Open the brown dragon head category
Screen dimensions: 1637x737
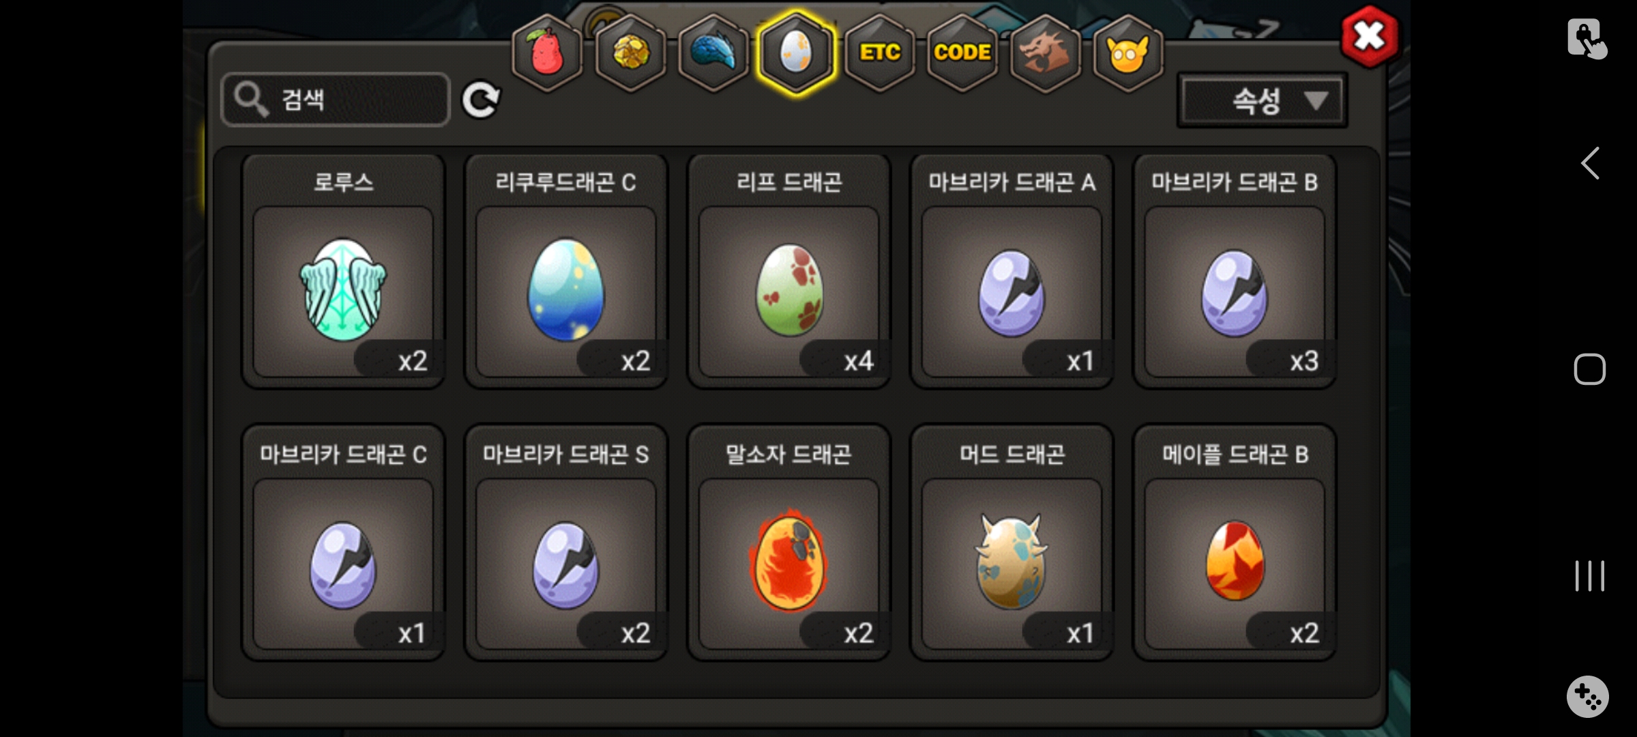tap(1045, 53)
